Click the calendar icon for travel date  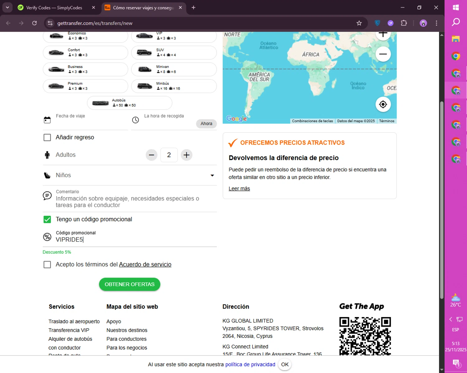tap(47, 120)
